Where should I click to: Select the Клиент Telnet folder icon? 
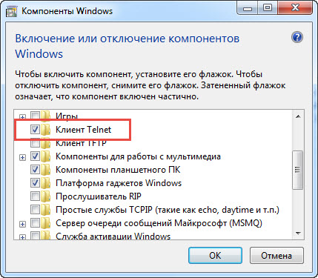click(x=46, y=130)
